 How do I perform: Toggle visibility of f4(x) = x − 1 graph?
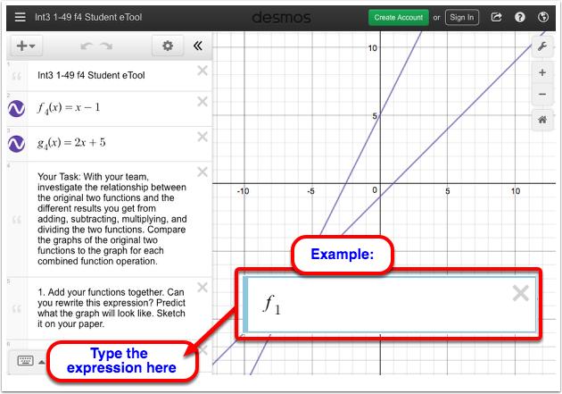[16, 108]
